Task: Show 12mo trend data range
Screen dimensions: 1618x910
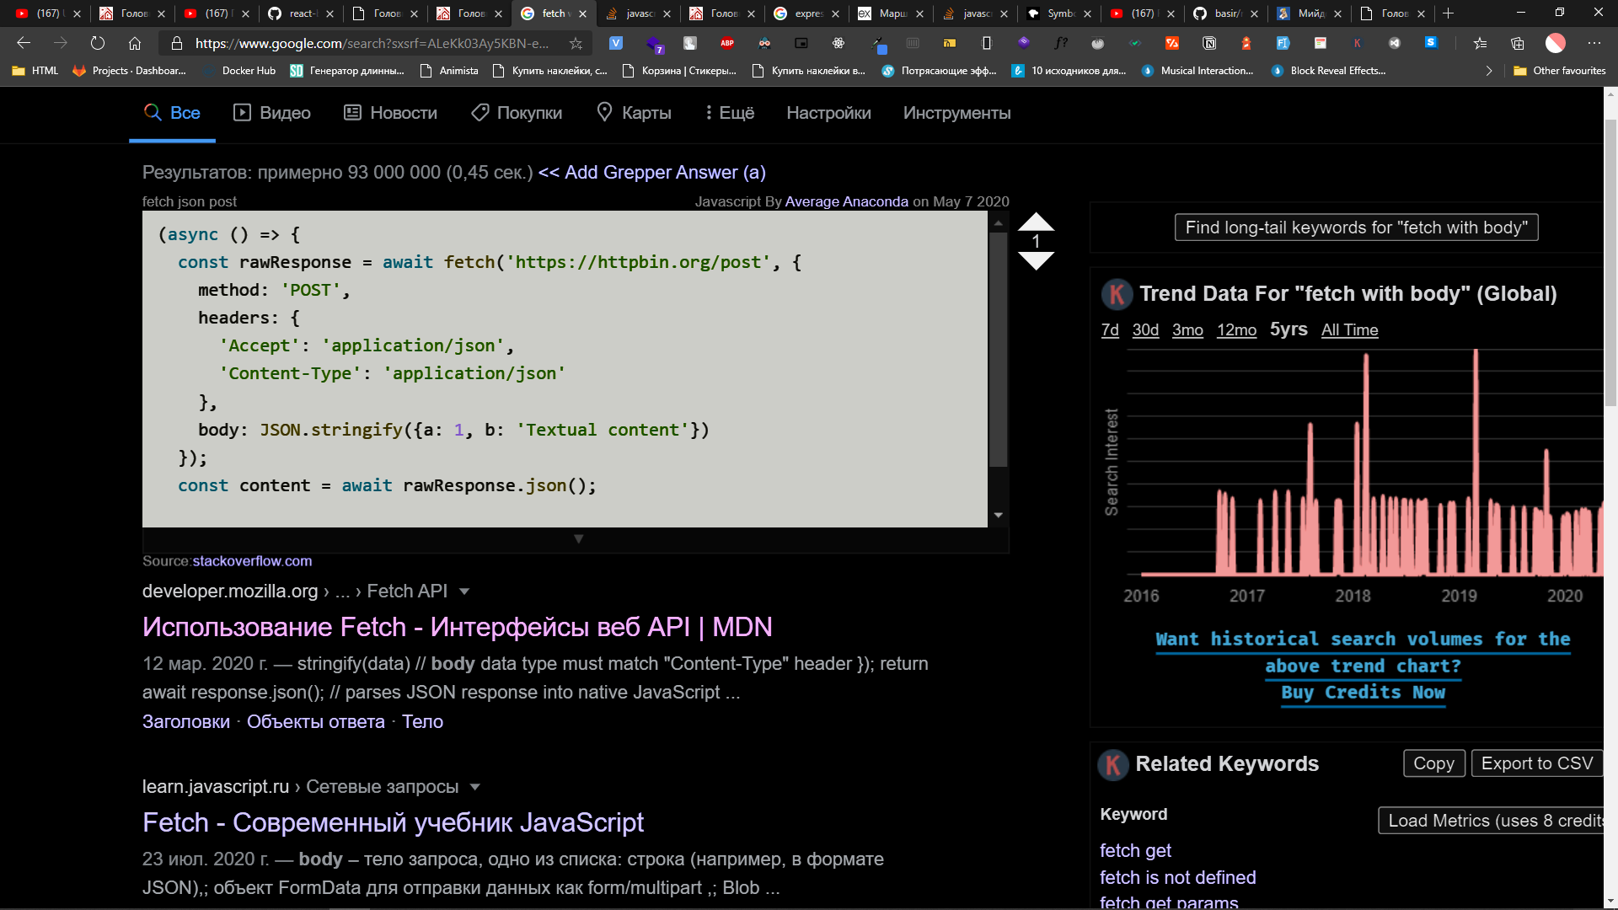Action: tap(1236, 330)
